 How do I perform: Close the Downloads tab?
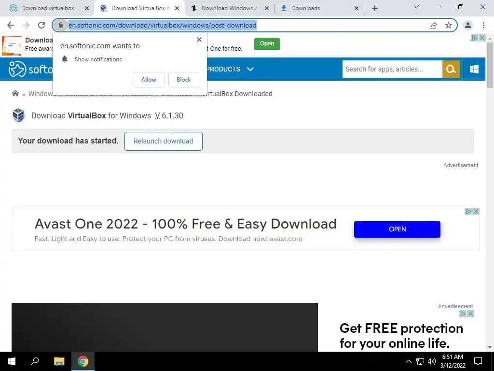(x=357, y=9)
